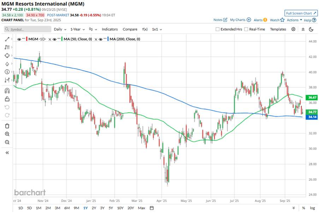This screenshot has height=216, width=319.
Task: Open the Actions dropdown menu
Action: (x=294, y=20)
